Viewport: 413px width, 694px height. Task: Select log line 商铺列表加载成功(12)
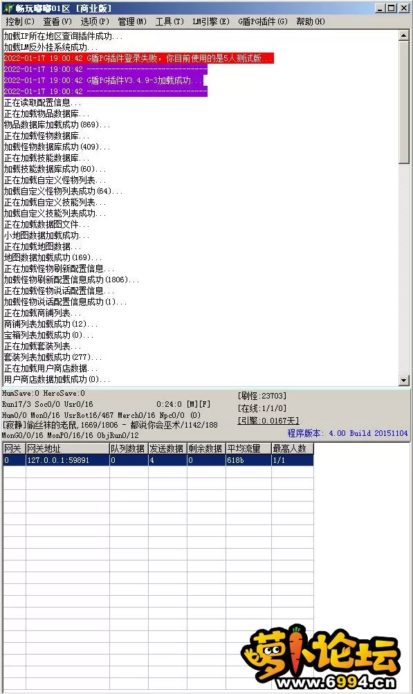51,324
